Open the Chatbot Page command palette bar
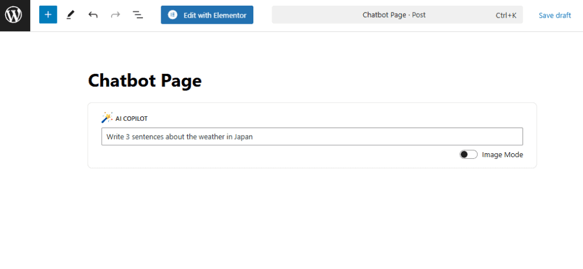The width and height of the screenshot is (583, 269). pyautogui.click(x=397, y=15)
